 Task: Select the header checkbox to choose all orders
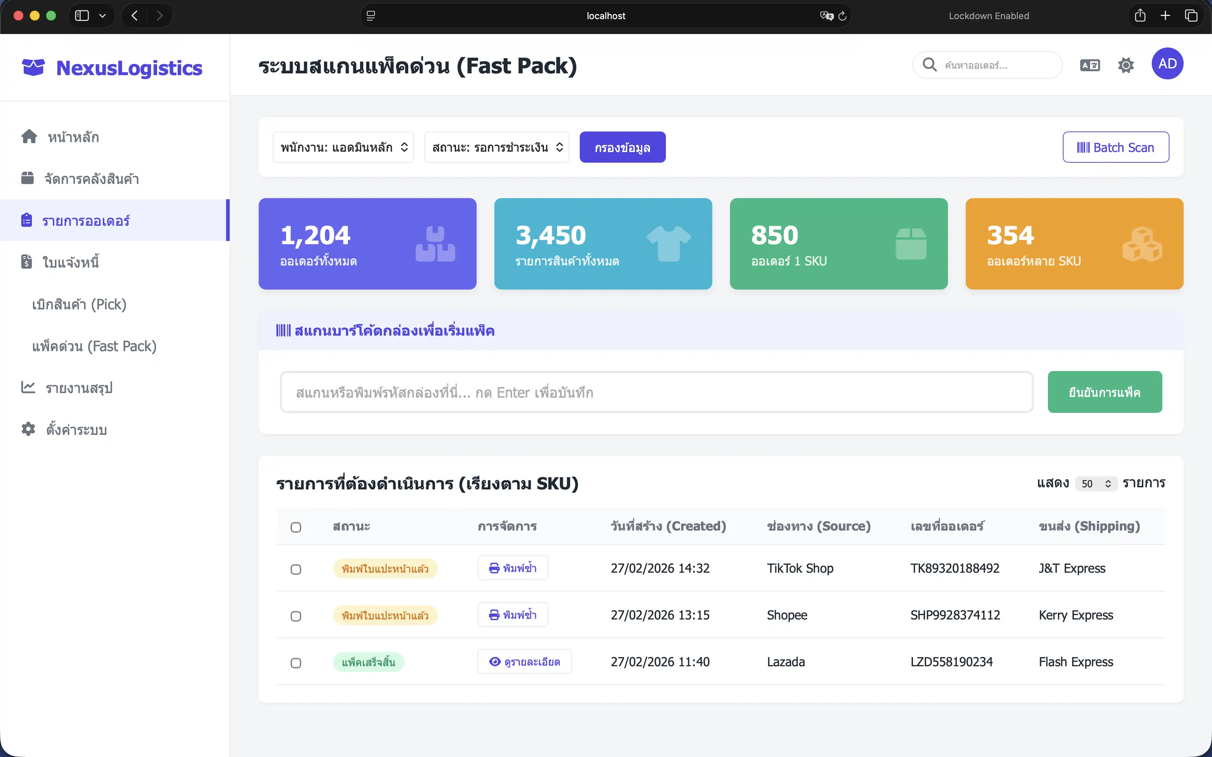pyautogui.click(x=296, y=528)
